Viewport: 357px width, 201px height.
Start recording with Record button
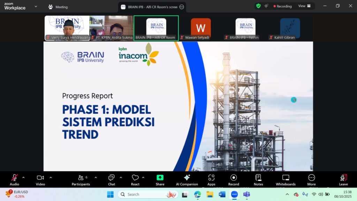tap(234, 180)
